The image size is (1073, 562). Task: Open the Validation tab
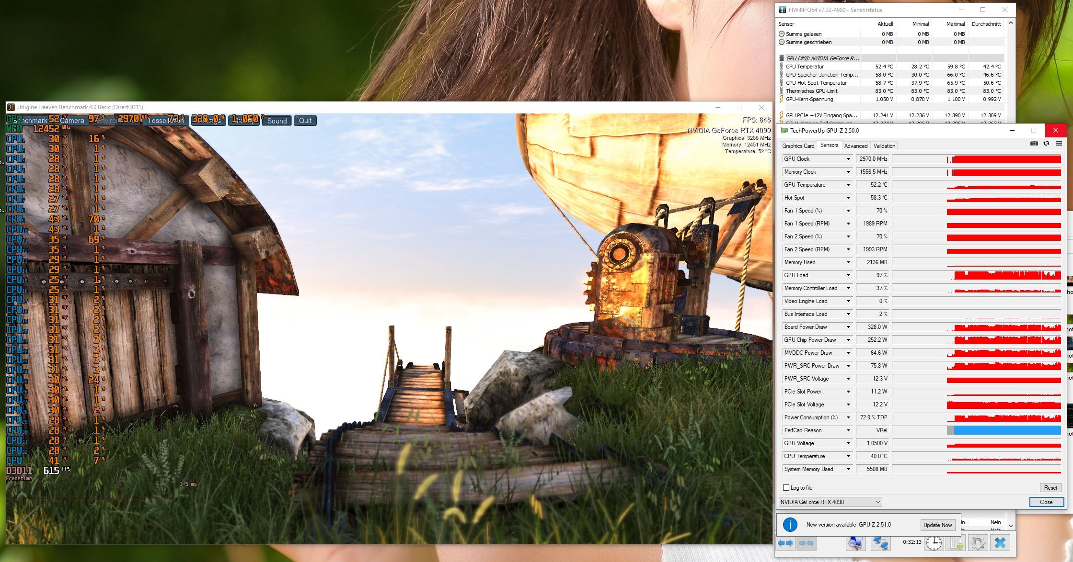(x=884, y=146)
